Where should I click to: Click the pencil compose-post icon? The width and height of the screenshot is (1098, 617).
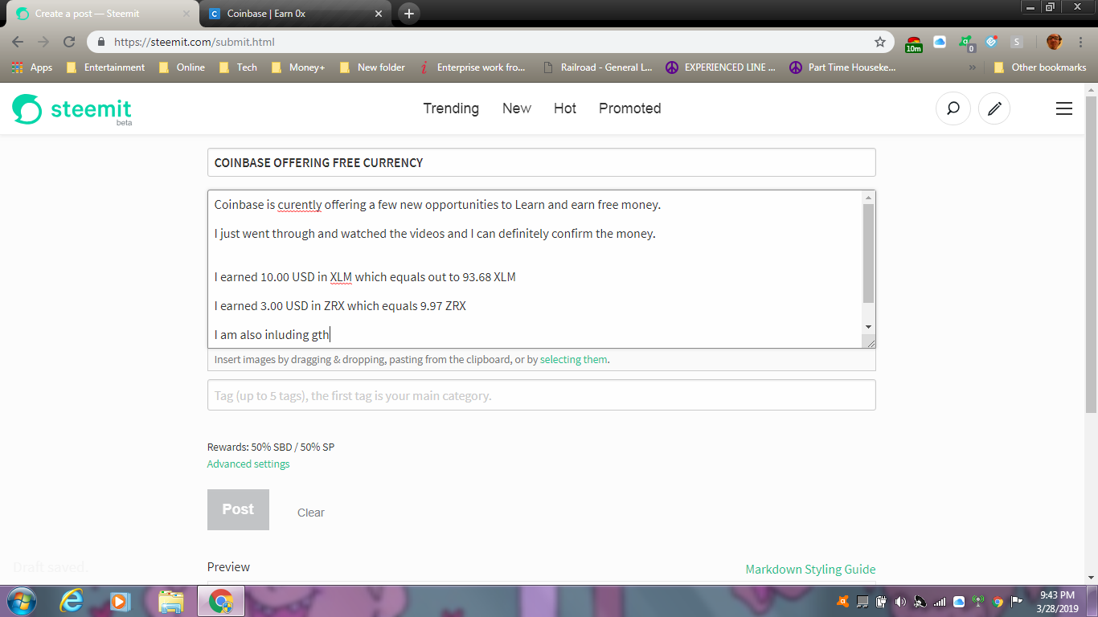click(994, 108)
